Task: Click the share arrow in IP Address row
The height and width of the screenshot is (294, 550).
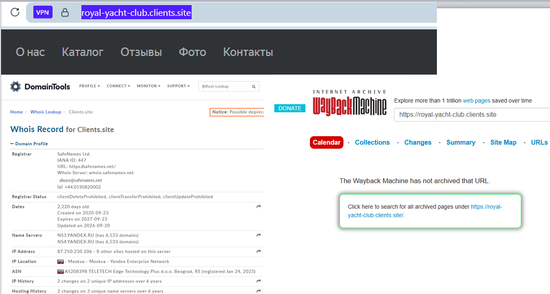Action: point(259,251)
